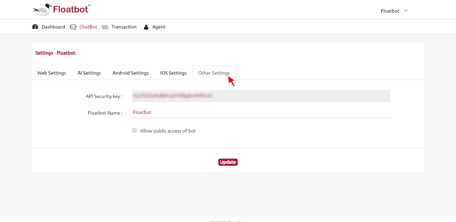The image size is (456, 222).
Task: Expand the account chevron in the header
Action: point(406,11)
